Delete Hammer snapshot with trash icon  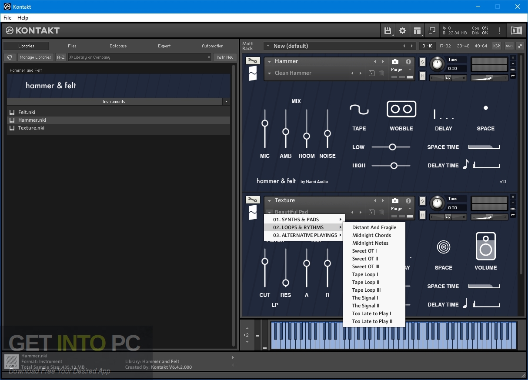point(381,73)
